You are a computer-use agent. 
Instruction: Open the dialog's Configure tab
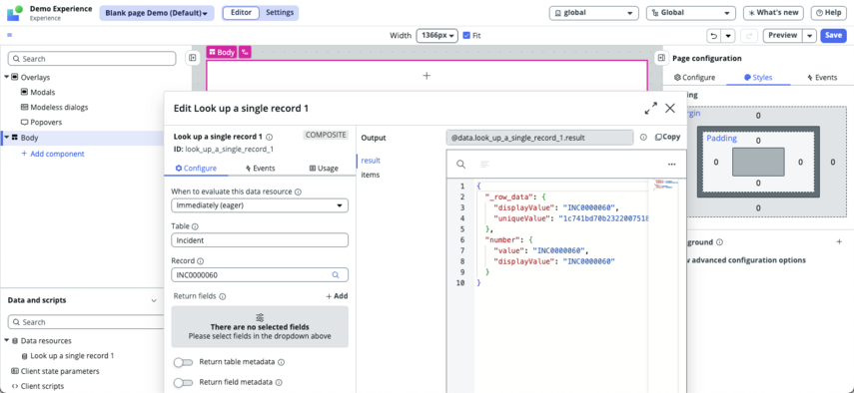point(196,168)
